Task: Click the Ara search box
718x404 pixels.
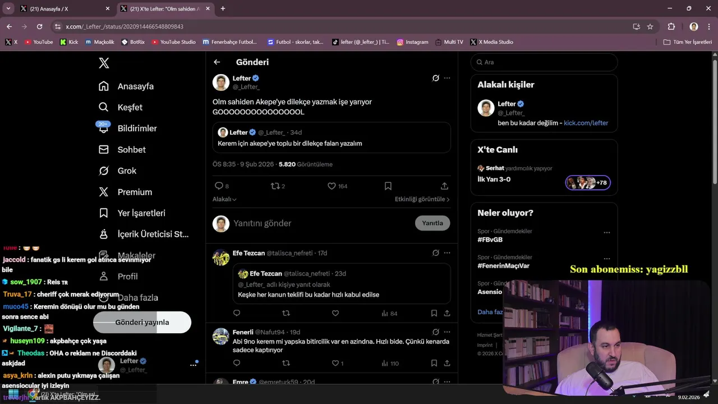Action: pyautogui.click(x=544, y=62)
